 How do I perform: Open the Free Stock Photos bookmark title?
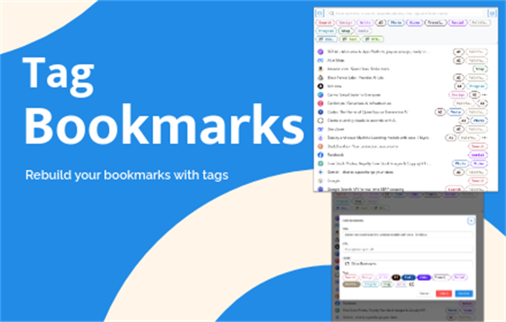pos(379,164)
